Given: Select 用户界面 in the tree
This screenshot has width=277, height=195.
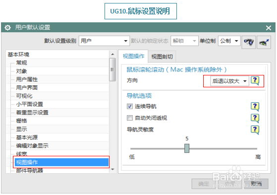Looking at the screenshot, I should 27,88.
